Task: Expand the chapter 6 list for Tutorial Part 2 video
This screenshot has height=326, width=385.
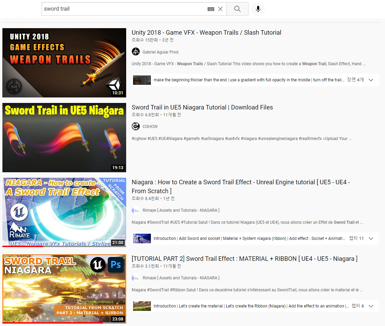Action: pos(371,306)
